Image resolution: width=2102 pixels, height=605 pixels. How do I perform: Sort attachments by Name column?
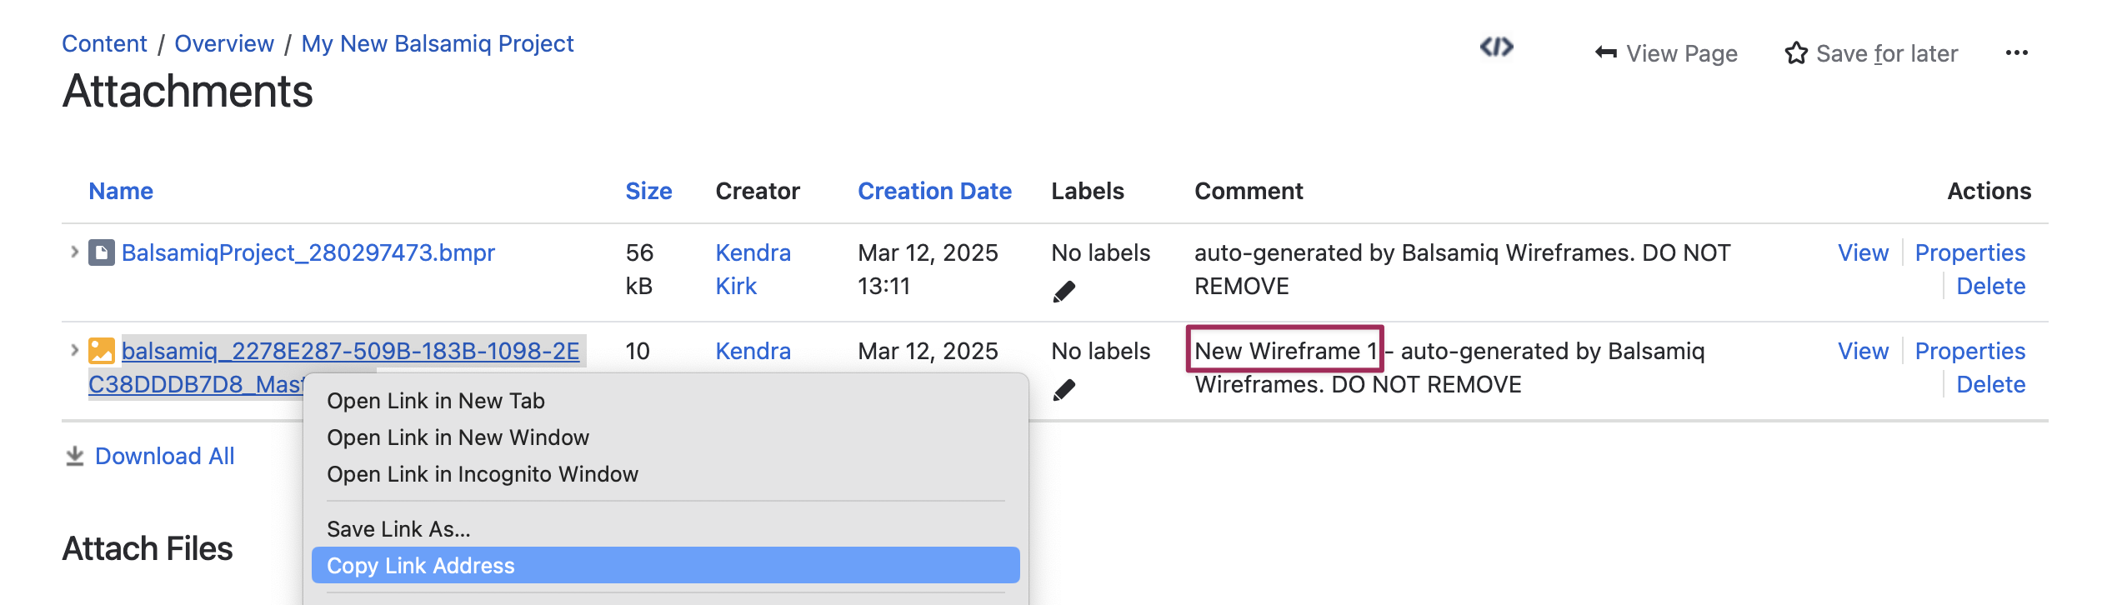(x=121, y=191)
